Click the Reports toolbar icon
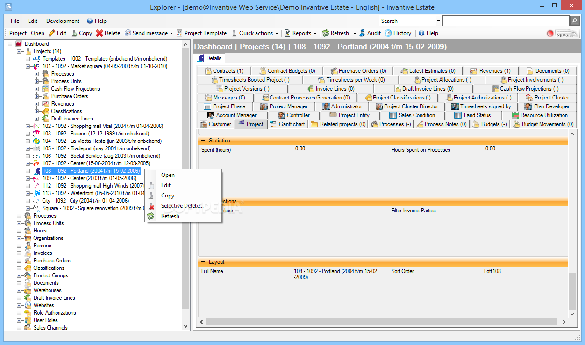Viewport: 585px width, 345px height. [287, 33]
